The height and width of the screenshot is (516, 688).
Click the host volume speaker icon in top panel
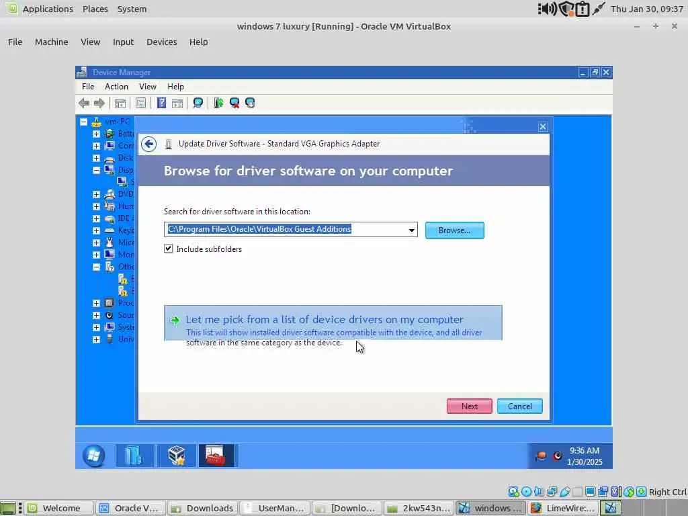547,9
